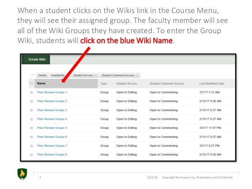Check the box for Peer Review Groups 1
Viewport: 252px width, 189px height.
click(x=32, y=93)
